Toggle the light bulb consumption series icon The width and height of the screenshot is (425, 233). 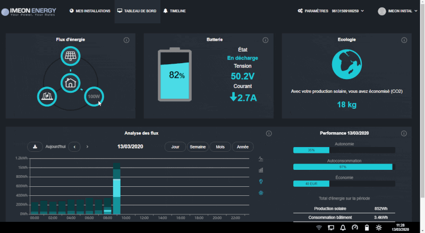tap(261, 182)
